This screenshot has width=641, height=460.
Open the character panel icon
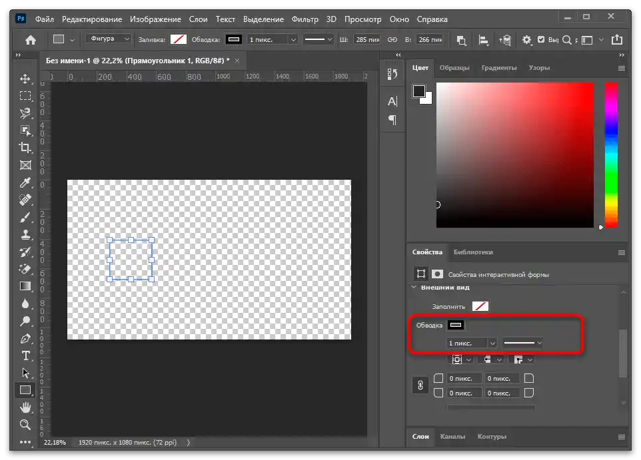tap(392, 101)
